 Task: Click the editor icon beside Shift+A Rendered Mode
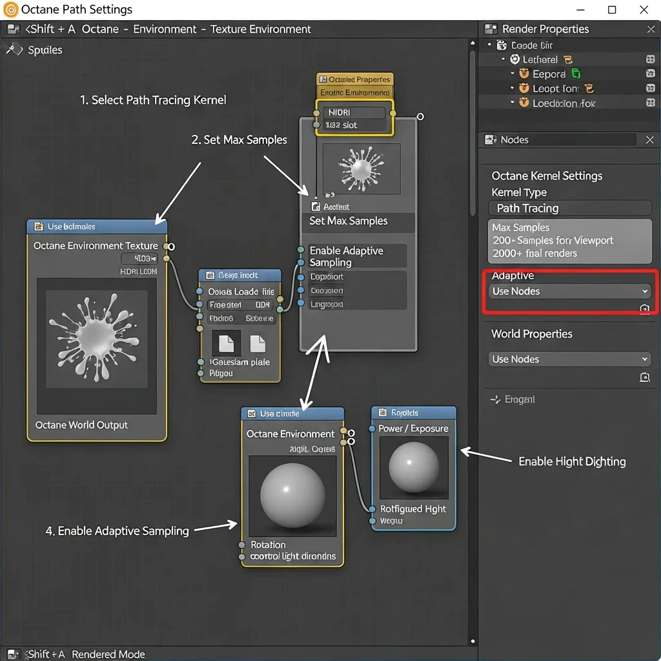[13, 654]
